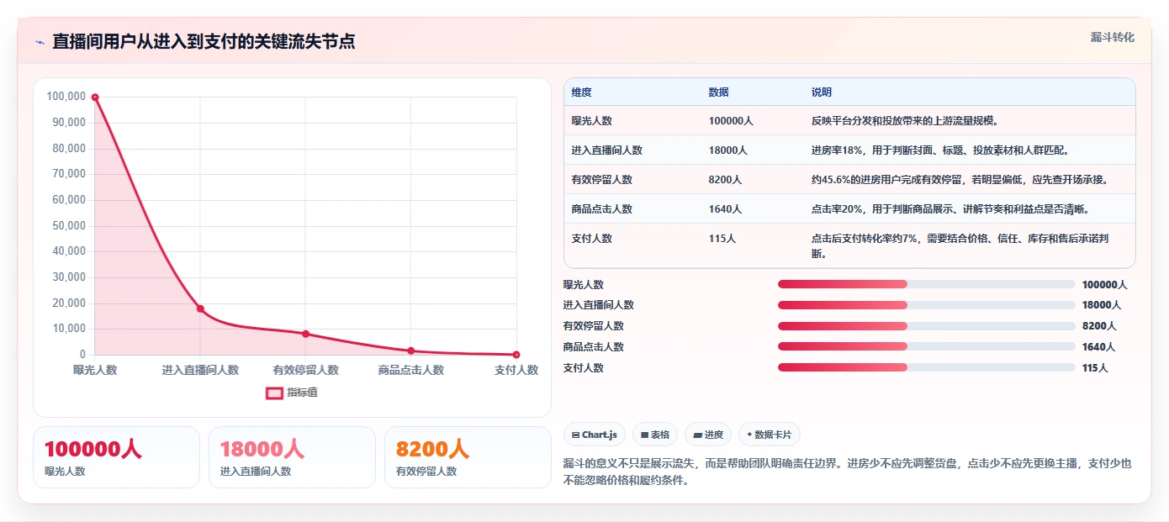This screenshot has width=1169, height=522.
Task: Click the 进入直播间人数 progress bar
Action: (927, 305)
